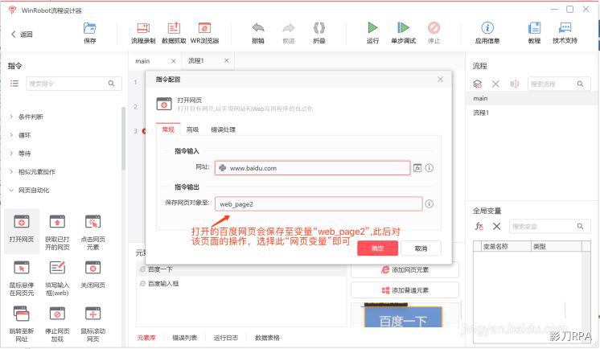The image size is (600, 349).
Task: Click info icon next to 网址 field
Action: pos(429,167)
